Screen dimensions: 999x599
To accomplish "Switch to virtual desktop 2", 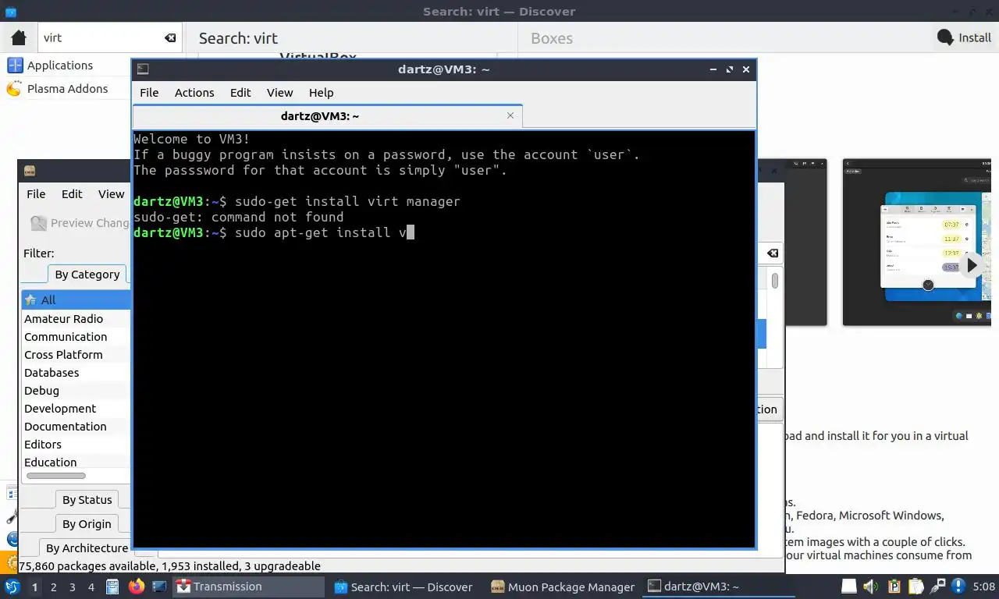I will click(54, 587).
